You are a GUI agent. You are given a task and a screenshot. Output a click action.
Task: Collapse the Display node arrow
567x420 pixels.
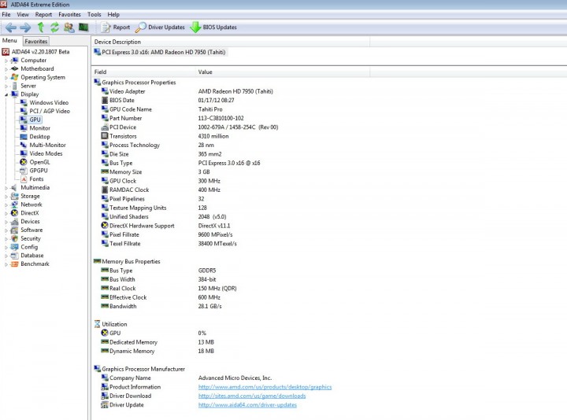(x=6, y=94)
